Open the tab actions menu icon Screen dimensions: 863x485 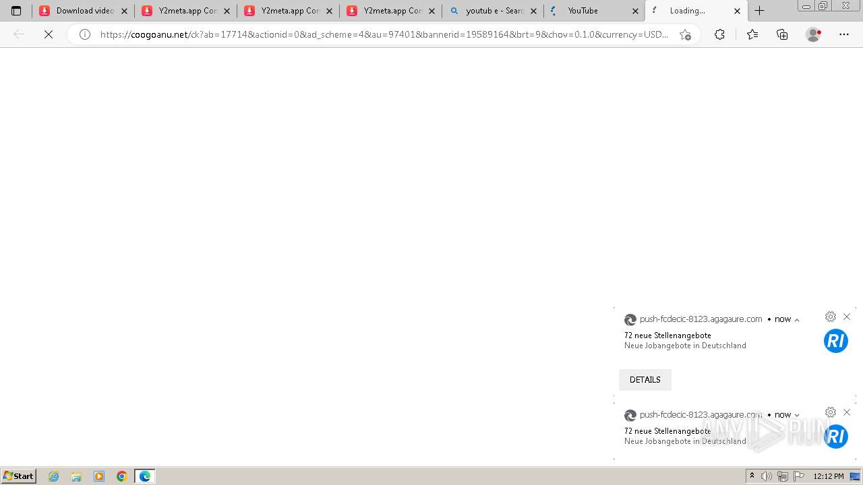tap(16, 11)
